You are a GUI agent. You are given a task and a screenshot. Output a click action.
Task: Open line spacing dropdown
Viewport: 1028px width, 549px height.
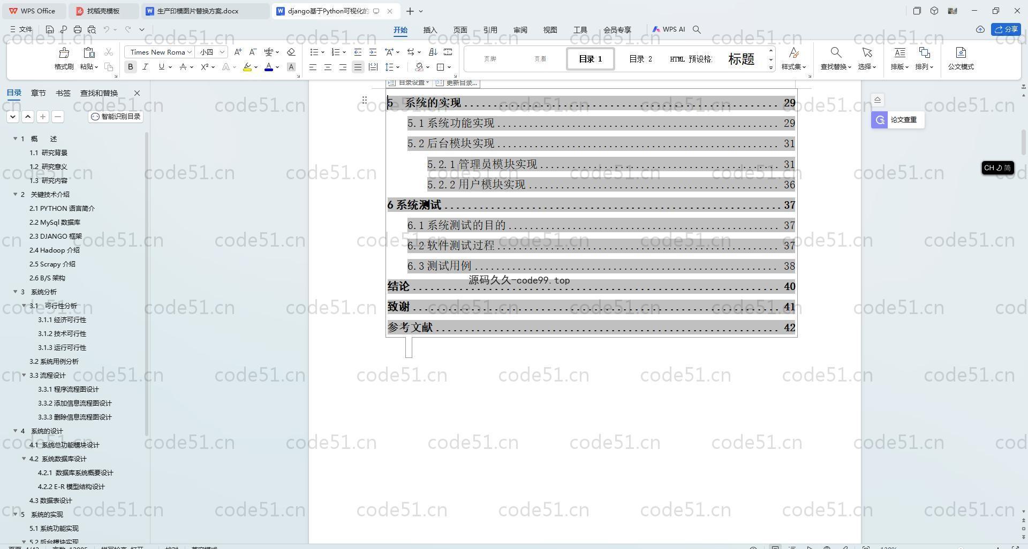[398, 67]
